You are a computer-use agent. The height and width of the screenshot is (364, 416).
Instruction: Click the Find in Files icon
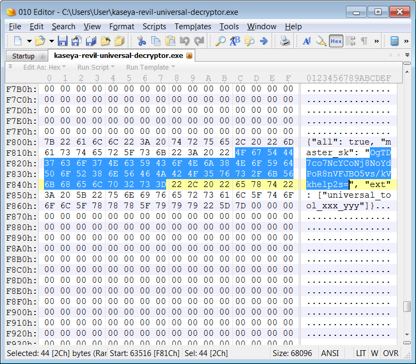[249, 41]
